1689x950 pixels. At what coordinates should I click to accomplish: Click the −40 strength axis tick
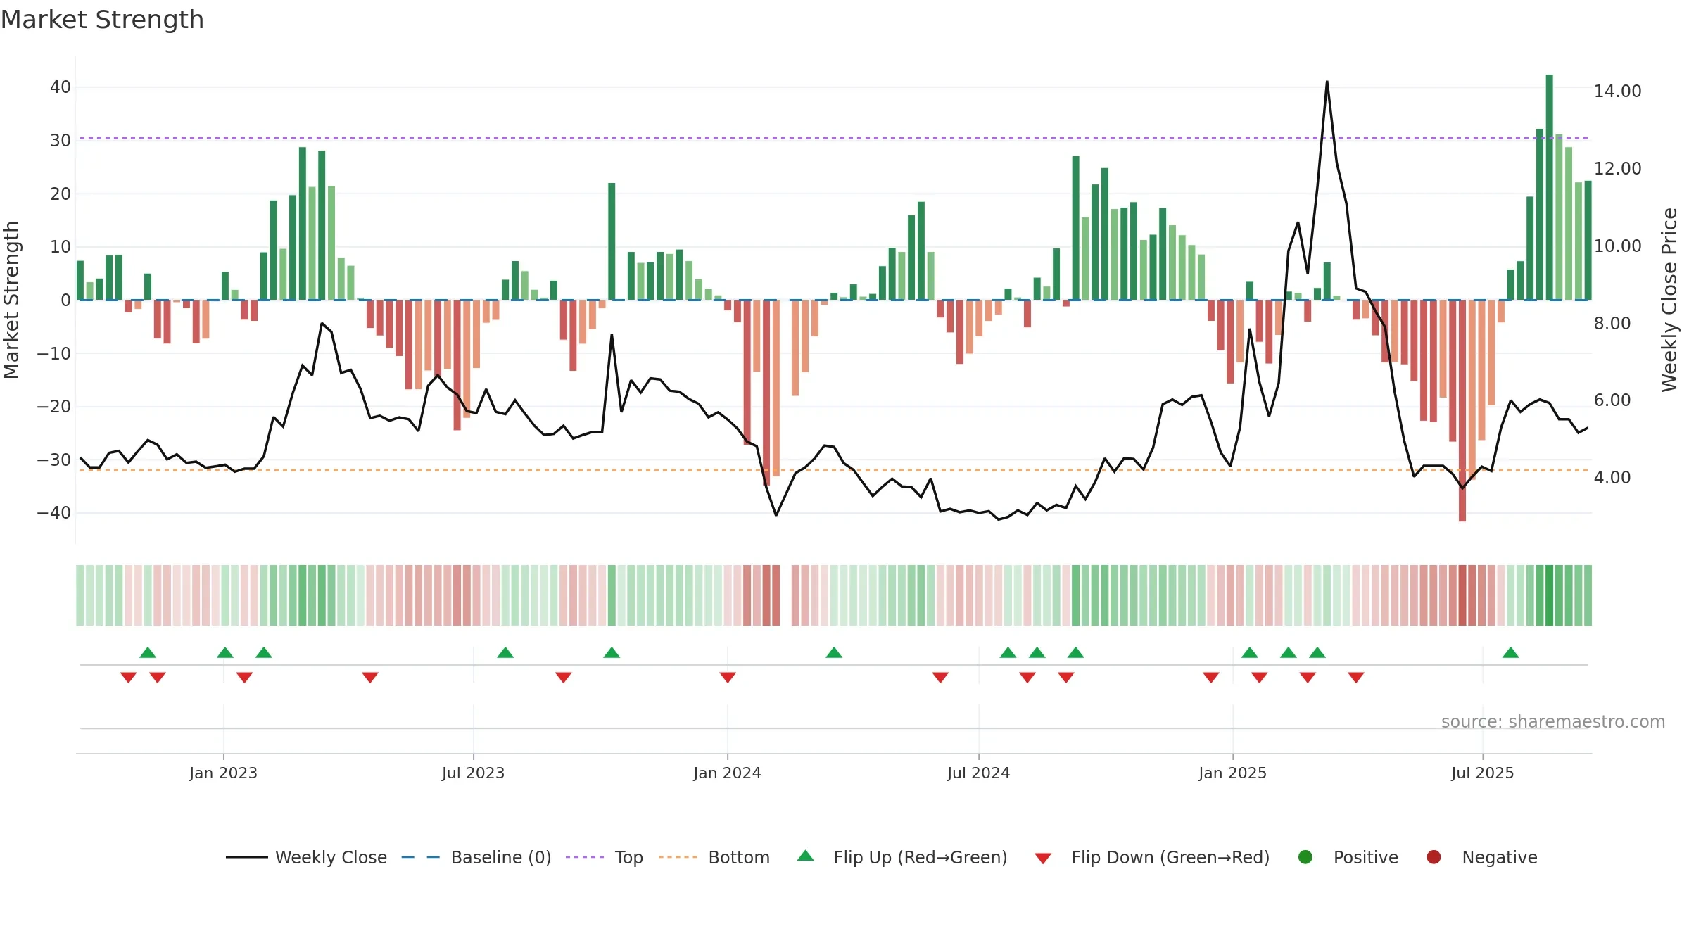coord(54,513)
